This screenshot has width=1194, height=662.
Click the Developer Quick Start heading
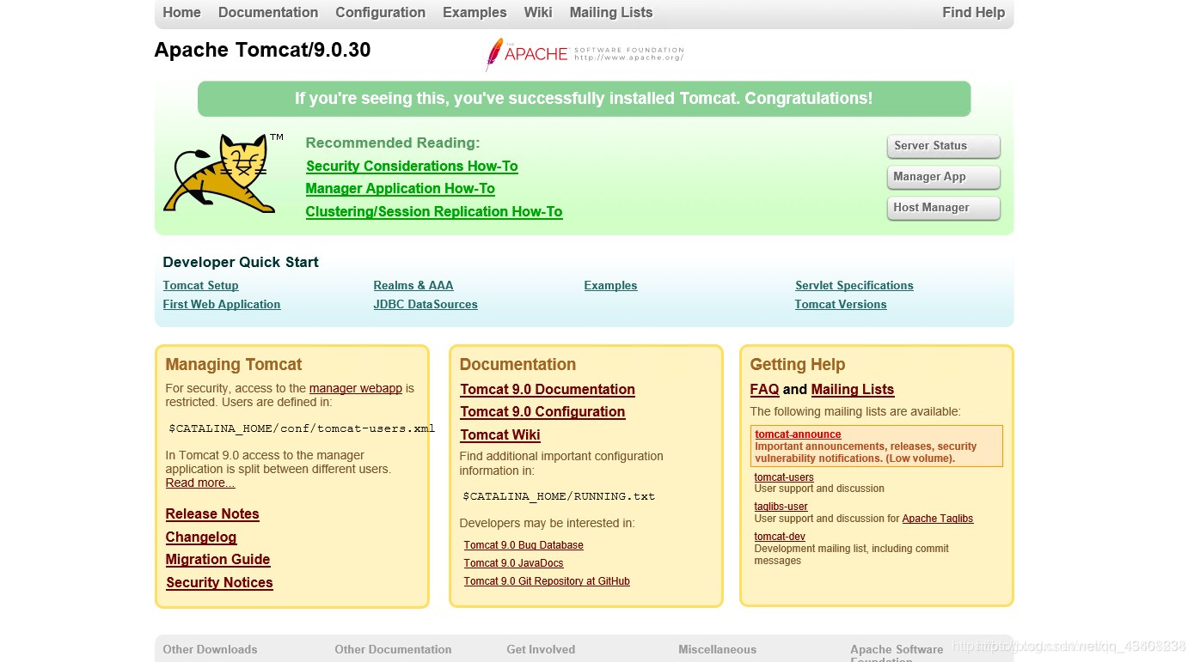241,262
